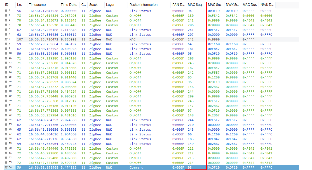Click the PAN D... column header
312x170 pixels.
pos(178,5)
